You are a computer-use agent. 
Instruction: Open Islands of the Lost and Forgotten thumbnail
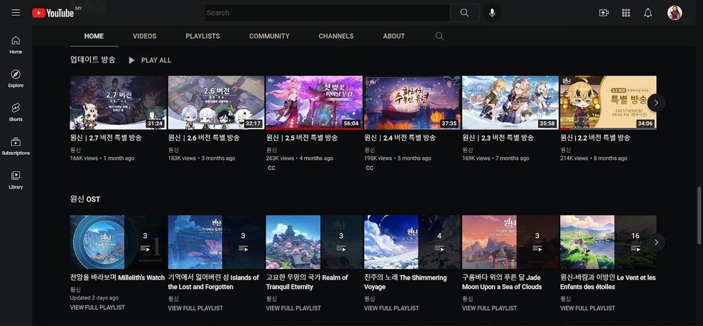coord(216,242)
